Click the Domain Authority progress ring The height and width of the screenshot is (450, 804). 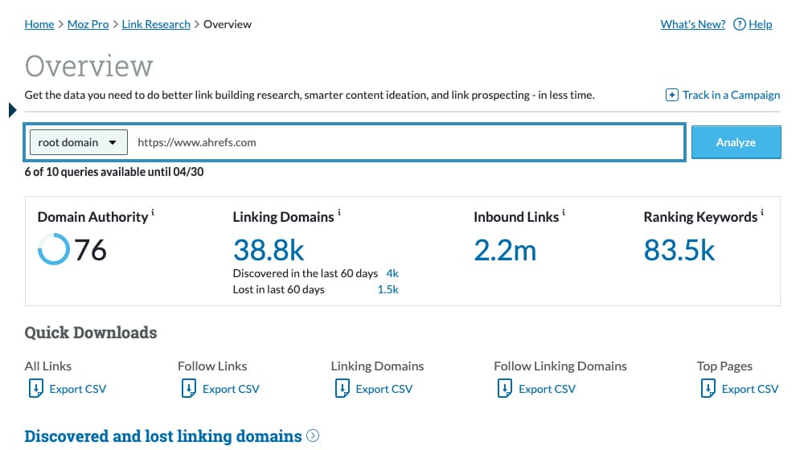coord(54,249)
